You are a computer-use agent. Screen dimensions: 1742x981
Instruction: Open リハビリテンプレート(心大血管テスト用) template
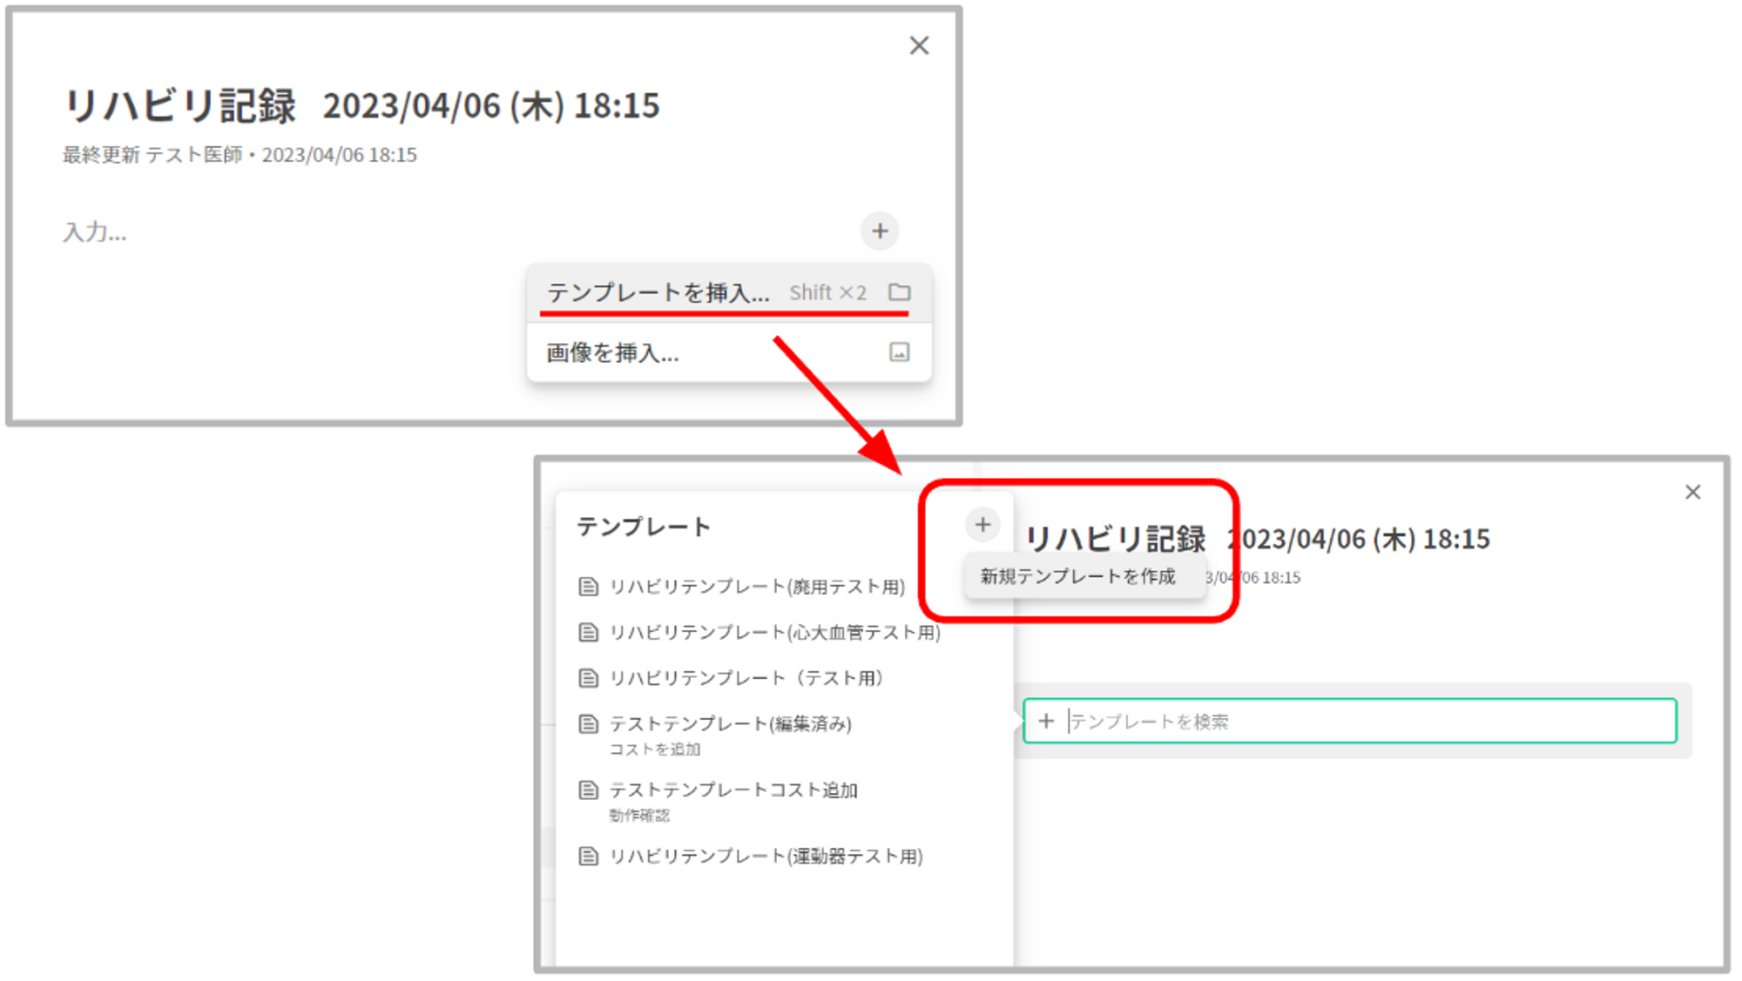click(774, 632)
